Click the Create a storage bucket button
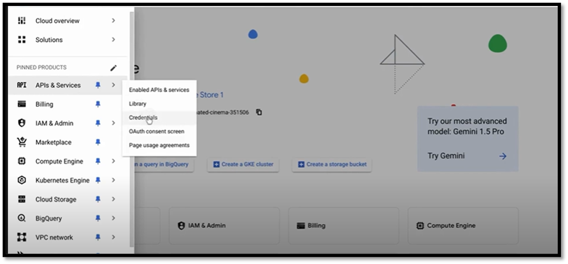This screenshot has width=568, height=264. tap(332, 165)
